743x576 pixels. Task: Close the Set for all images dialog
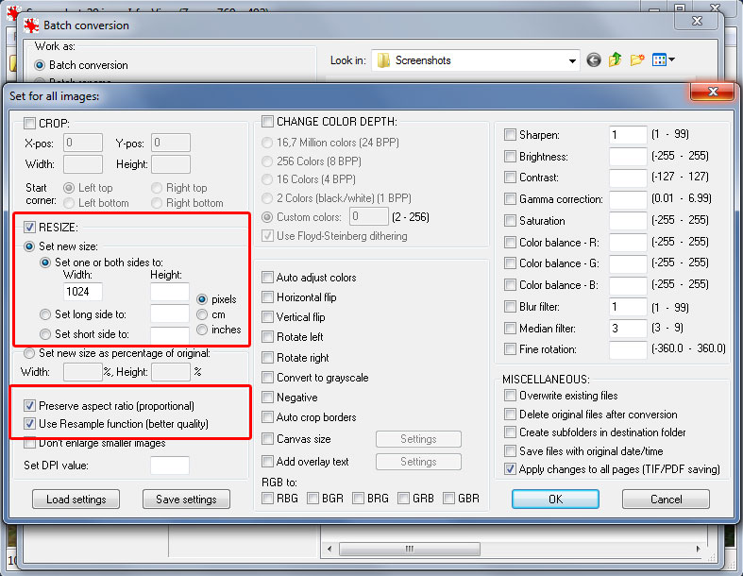[712, 93]
